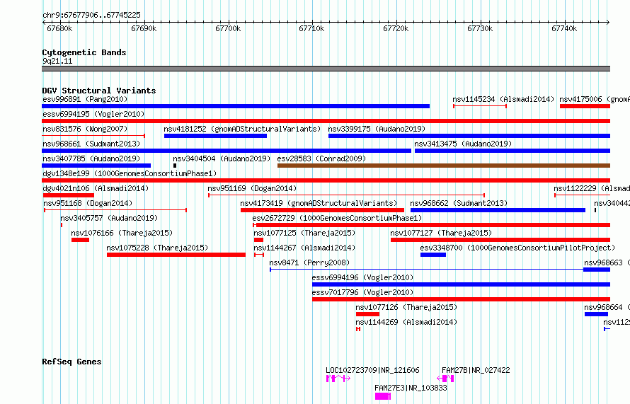Open essv6994195 (Vogler2010) variant
630x404 pixels.
point(93,114)
